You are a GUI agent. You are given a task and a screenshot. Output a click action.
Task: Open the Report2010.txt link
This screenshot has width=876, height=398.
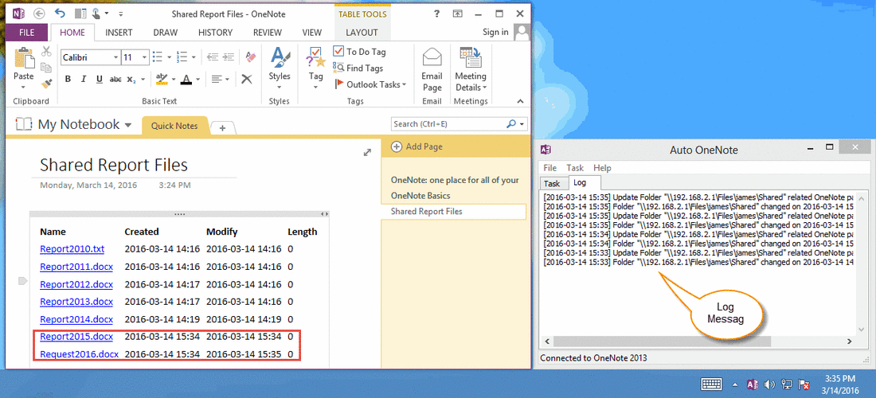pos(72,249)
